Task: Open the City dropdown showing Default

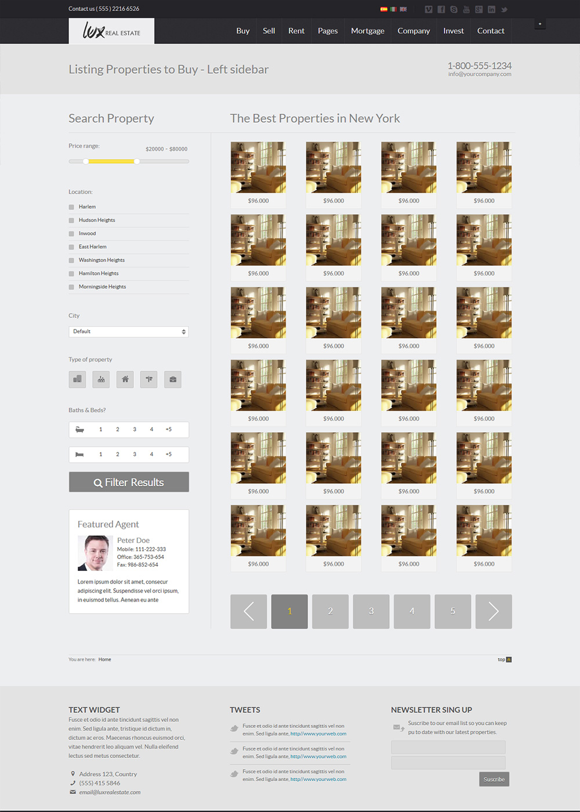Action: point(128,332)
